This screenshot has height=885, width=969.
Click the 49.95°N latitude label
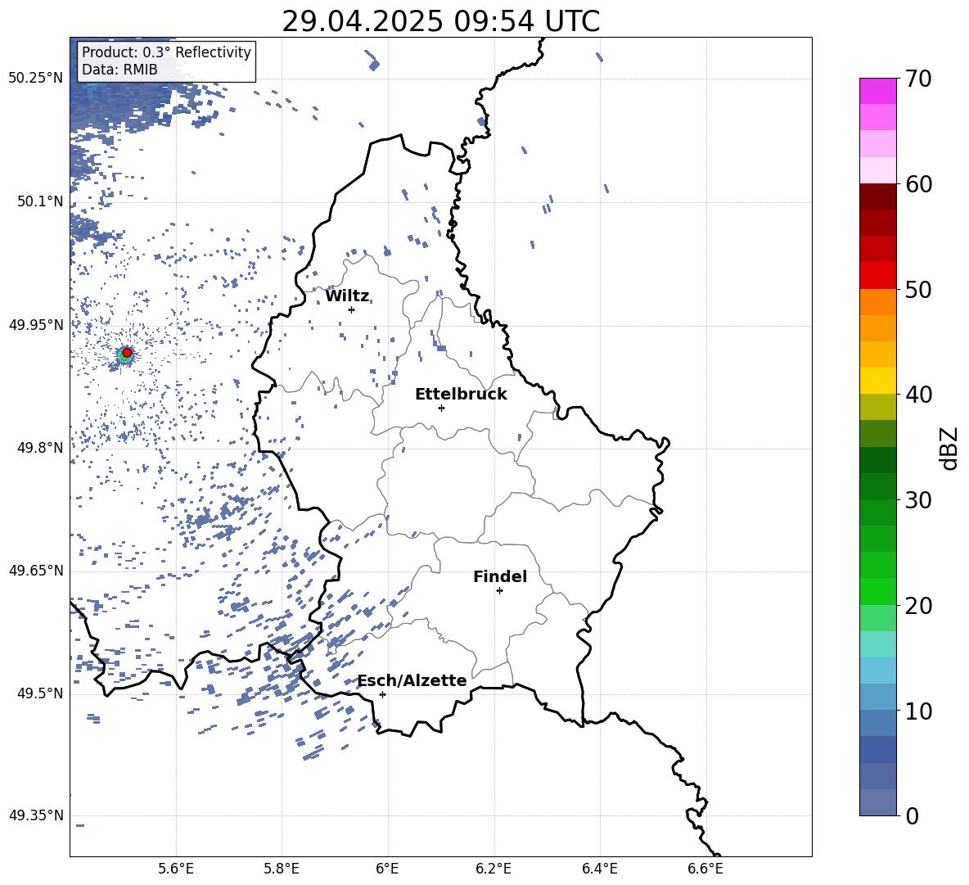[36, 324]
